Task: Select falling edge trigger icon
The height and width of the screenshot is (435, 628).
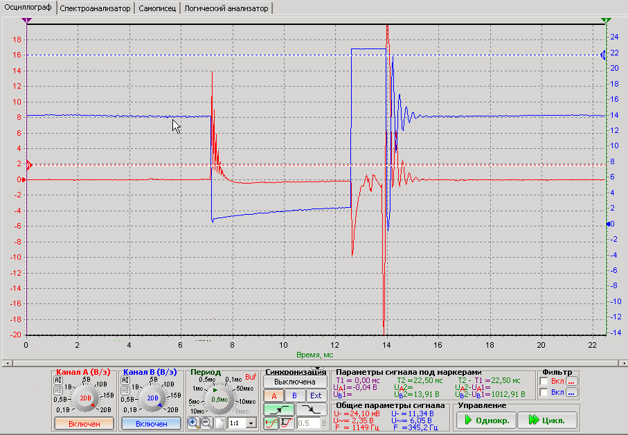Action: [311, 409]
